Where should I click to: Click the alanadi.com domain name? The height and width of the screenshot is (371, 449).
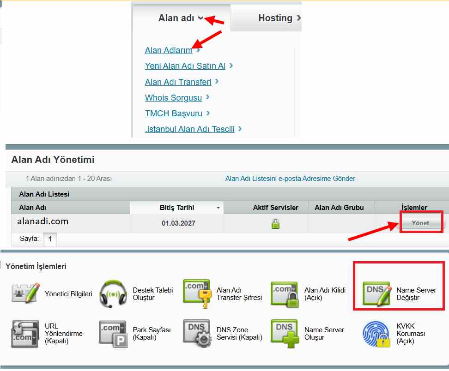point(43,221)
